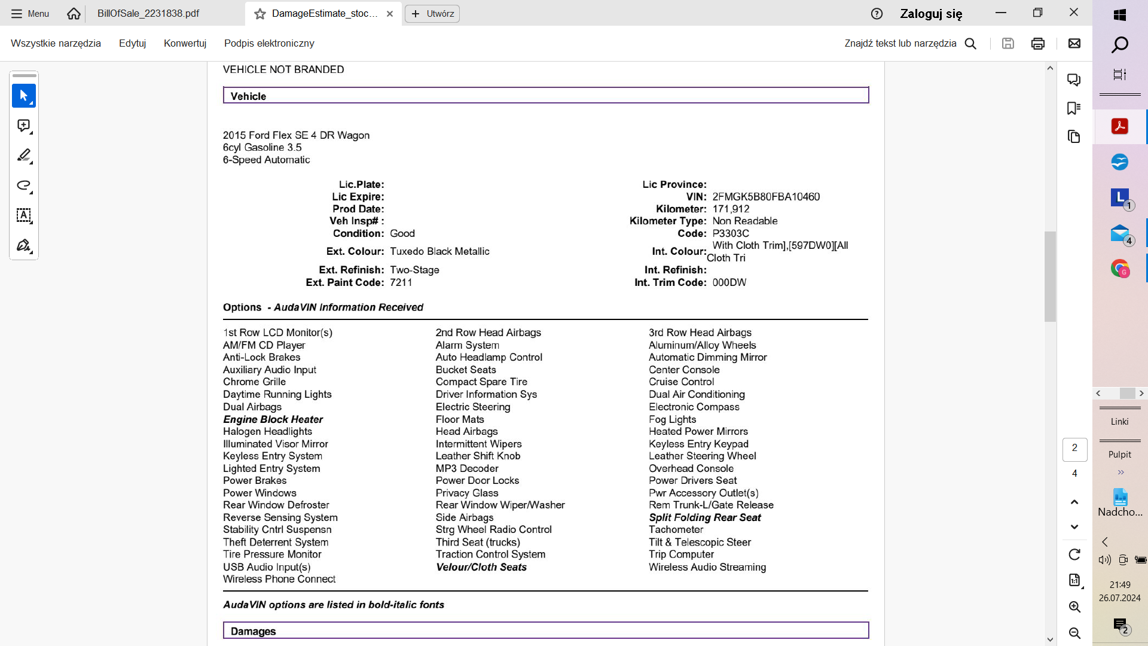Open the notification center icon

pos(1120,626)
